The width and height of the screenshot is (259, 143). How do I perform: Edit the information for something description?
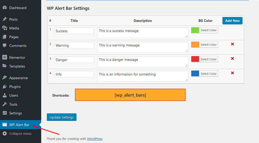tap(143, 76)
